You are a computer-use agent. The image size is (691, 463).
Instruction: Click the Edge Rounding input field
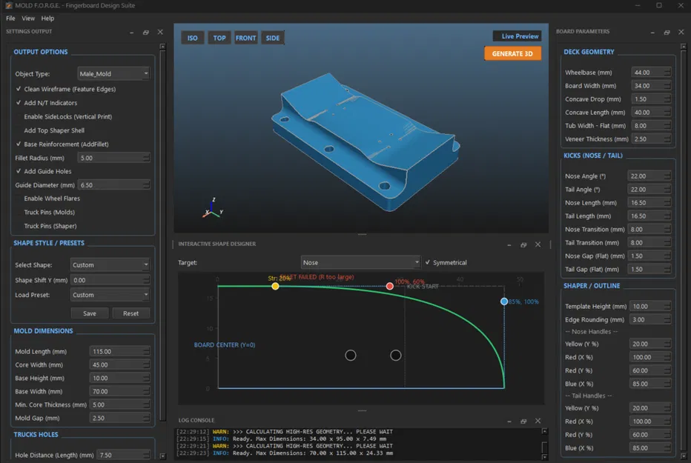(650, 319)
